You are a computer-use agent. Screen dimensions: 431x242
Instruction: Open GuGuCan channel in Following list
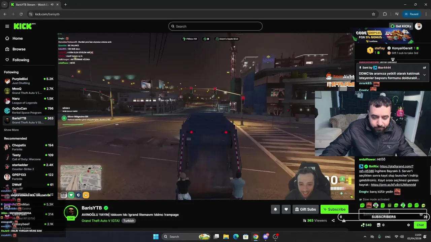point(29,111)
